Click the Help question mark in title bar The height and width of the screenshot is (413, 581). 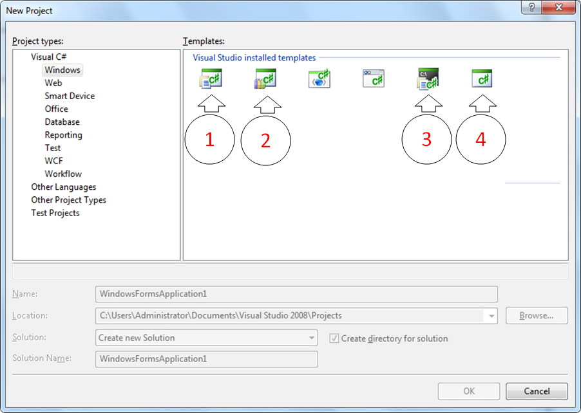[x=532, y=7]
